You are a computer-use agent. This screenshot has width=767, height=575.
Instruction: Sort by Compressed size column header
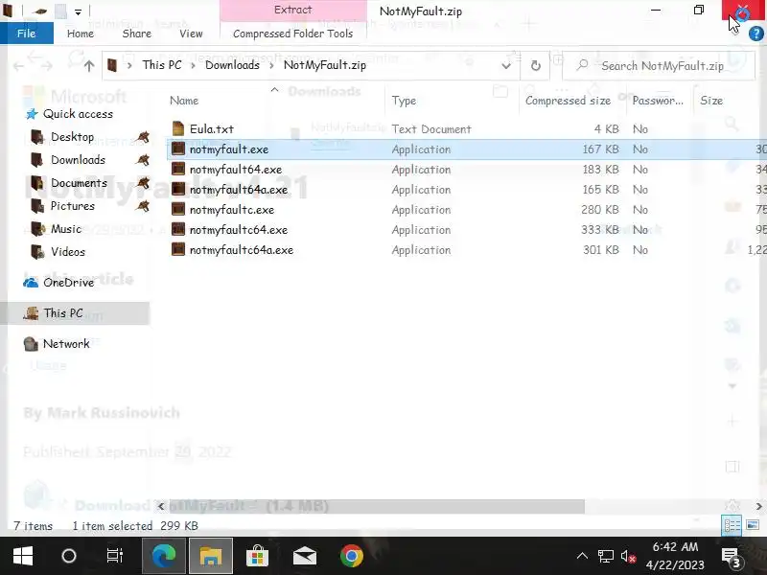[x=568, y=101]
